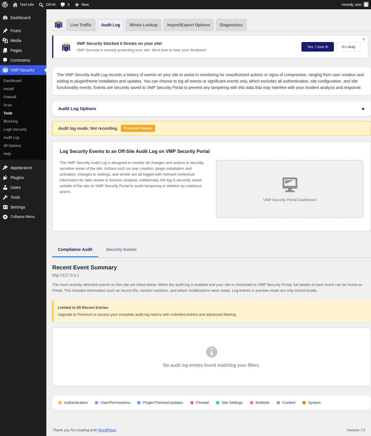Click the Users person icon

pyautogui.click(x=5, y=187)
